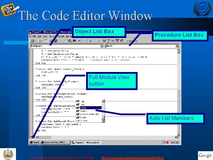Click the code window scroll up arrow
The height and width of the screenshot is (160, 213).
pos(179,52)
